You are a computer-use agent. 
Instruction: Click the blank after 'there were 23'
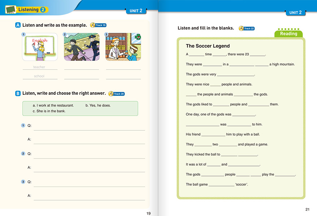tap(257, 55)
